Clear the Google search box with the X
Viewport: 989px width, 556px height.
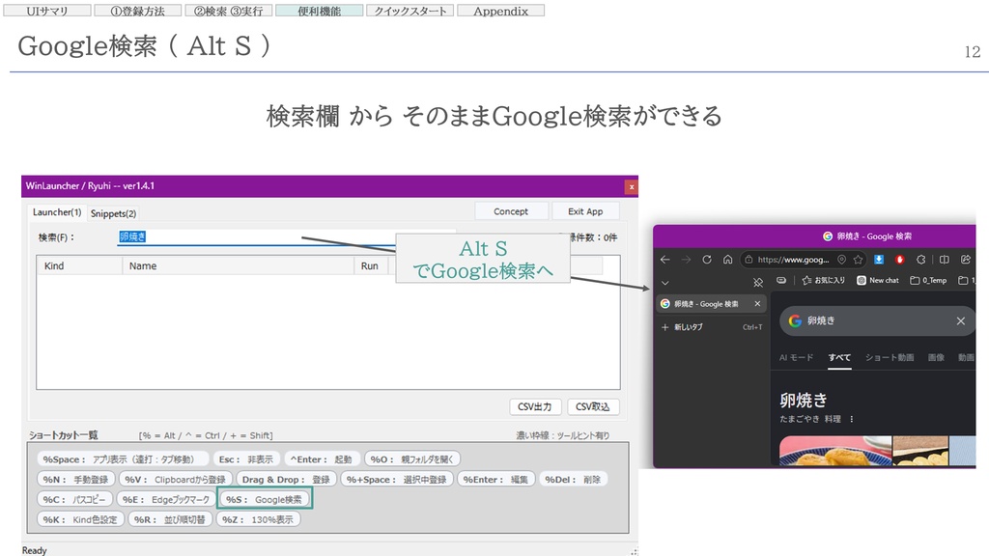(x=961, y=320)
